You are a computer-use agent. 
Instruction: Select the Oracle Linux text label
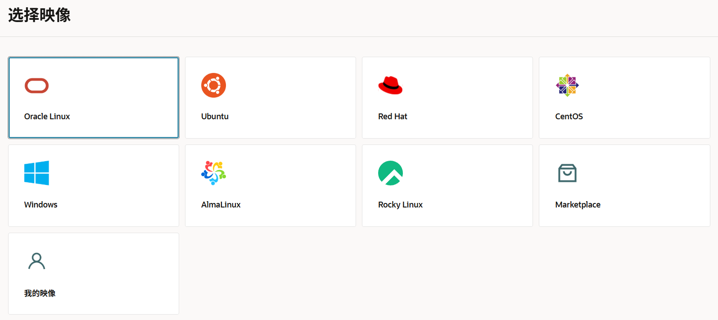(47, 117)
